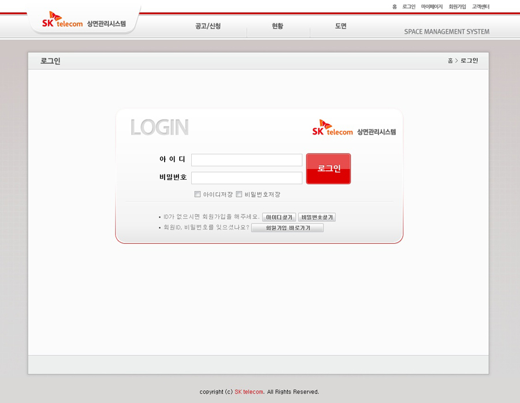Click 로그인 in the breadcrumb
The image size is (520, 403).
pos(469,60)
